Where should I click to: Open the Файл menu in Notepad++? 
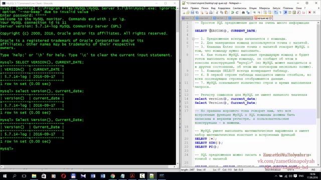pos(185,8)
